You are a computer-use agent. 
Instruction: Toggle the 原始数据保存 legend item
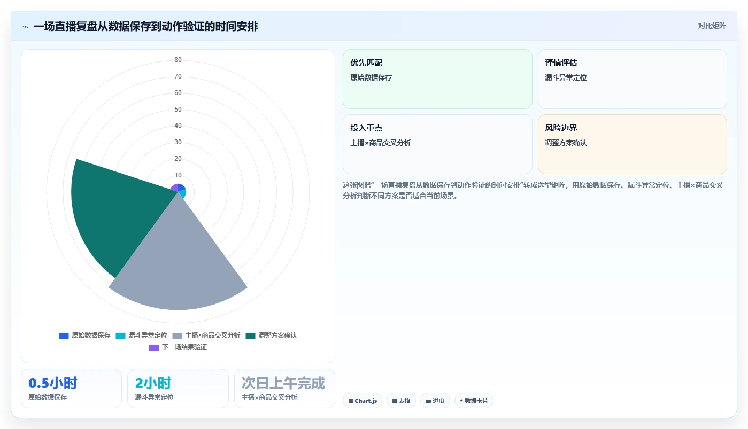pos(84,336)
